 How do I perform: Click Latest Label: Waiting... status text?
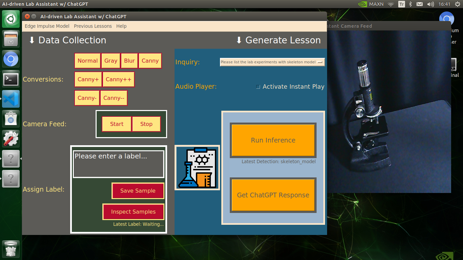[x=138, y=224]
